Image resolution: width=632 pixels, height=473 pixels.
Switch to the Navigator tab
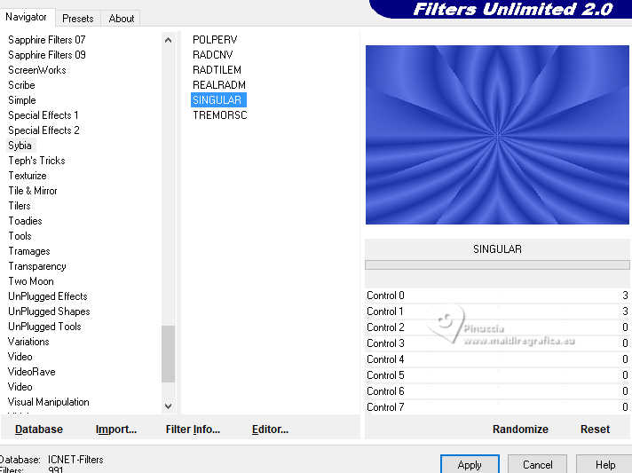point(26,17)
